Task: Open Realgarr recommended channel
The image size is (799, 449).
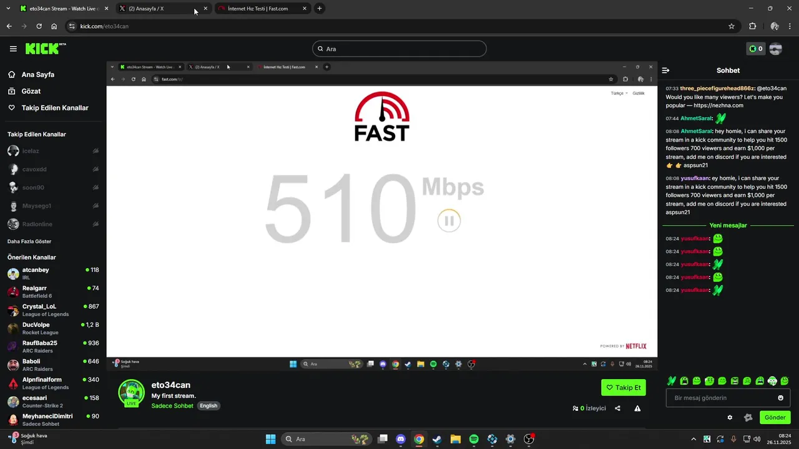Action: click(x=53, y=292)
